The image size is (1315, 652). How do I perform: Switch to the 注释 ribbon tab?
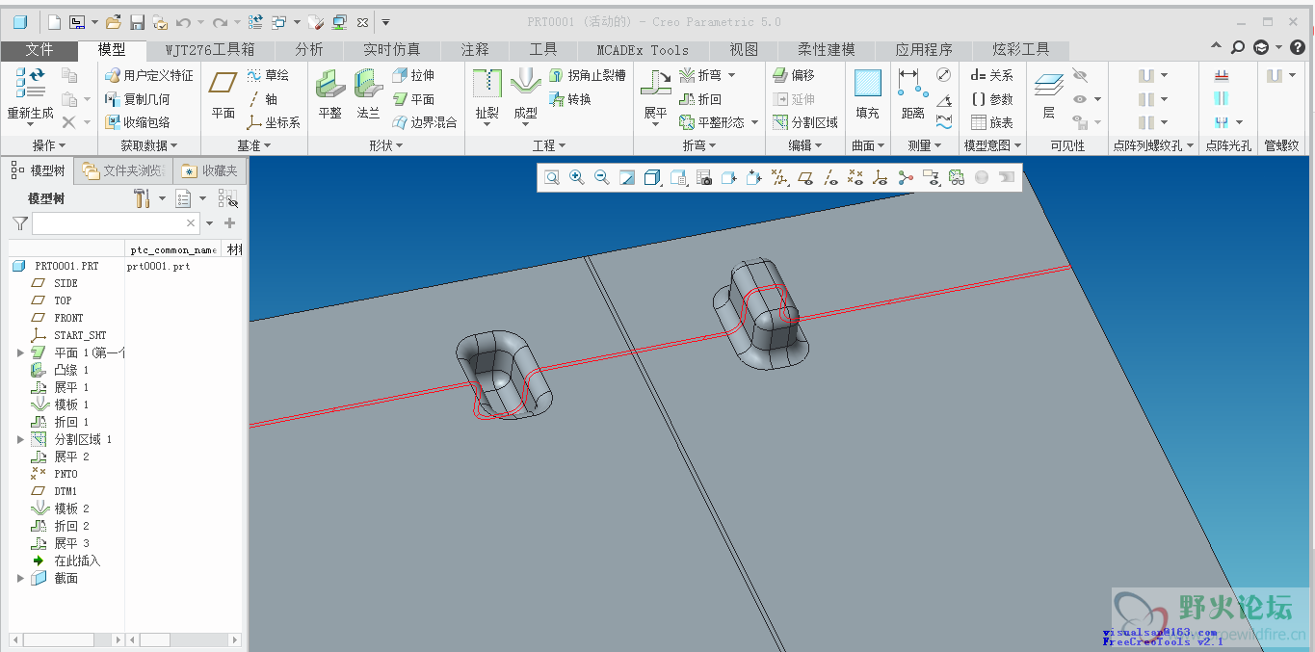(x=475, y=49)
